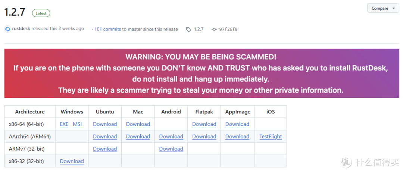Image resolution: width=403 pixels, height=172 pixels.
Task: Download Windows x86-64 MSI installer
Action: pos(77,124)
